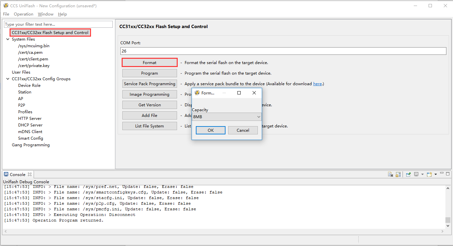This screenshot has height=246, width=453.
Task: Open the Operation menu
Action: [23, 14]
